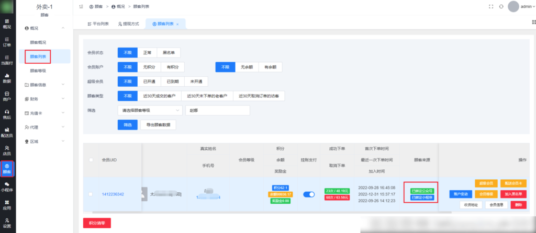
Task: Expand the 代理 menu group
Action: [45, 127]
